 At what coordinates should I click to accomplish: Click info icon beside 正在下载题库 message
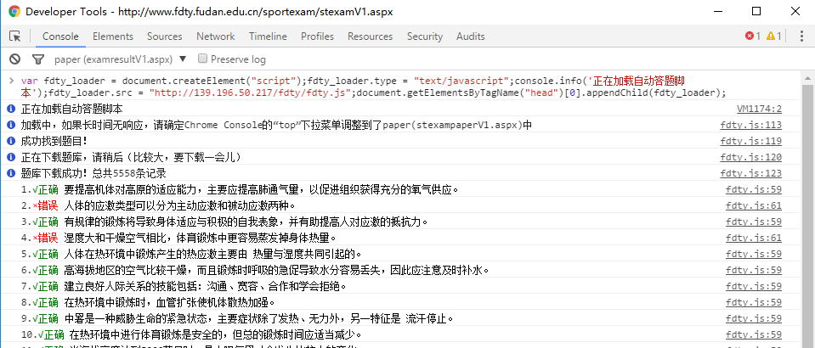pos(11,157)
